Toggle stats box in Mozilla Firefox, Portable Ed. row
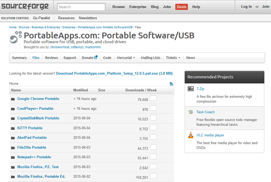The width and height of the screenshot is (271, 182). (x=153, y=176)
